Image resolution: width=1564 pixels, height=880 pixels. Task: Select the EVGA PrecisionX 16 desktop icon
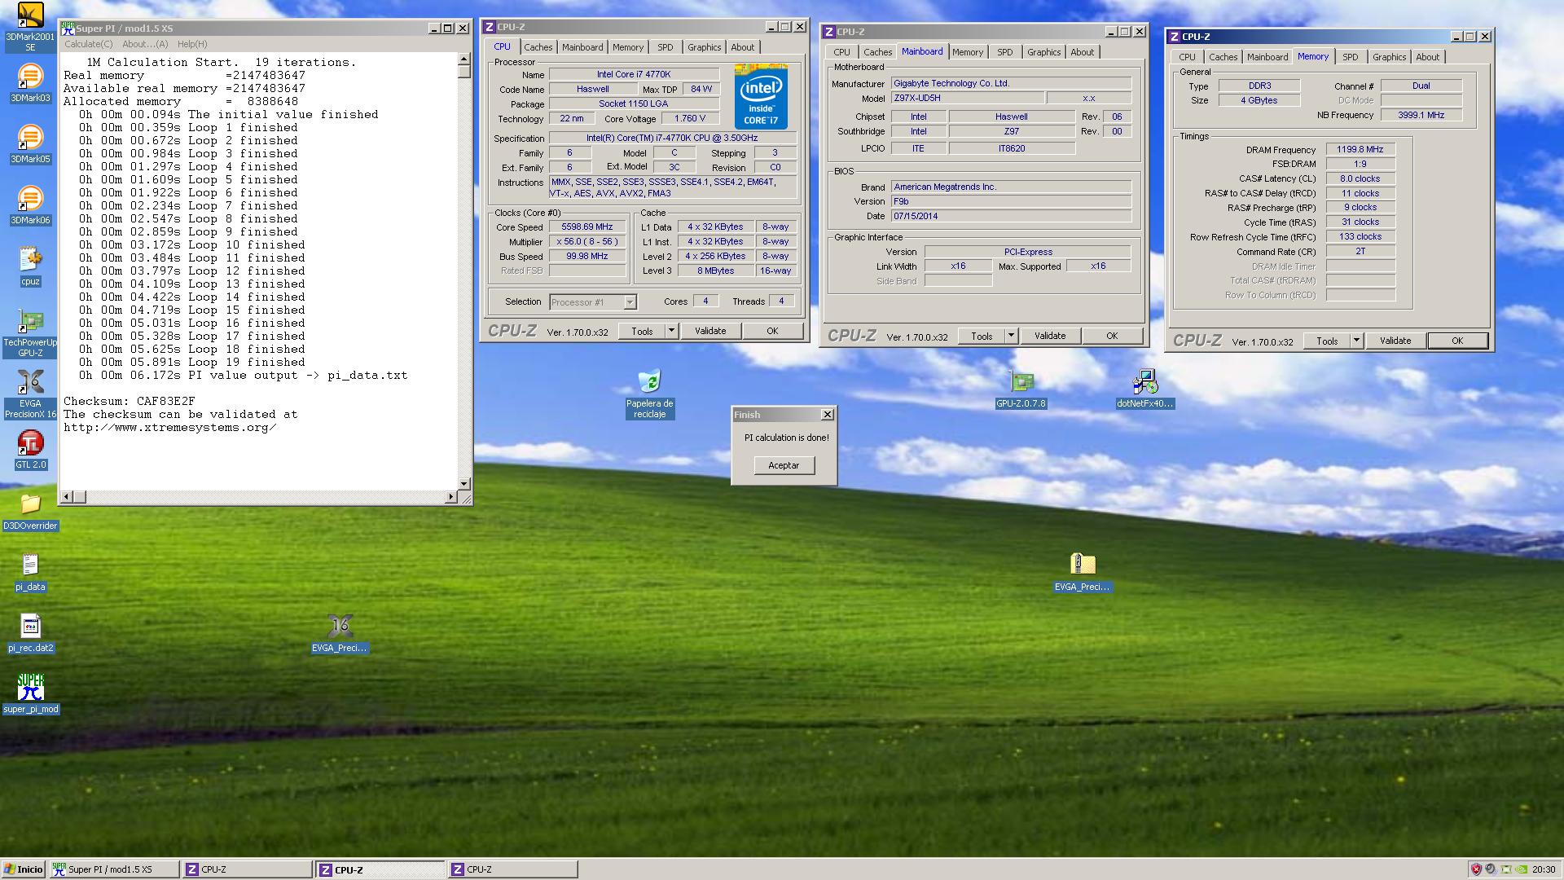(30, 394)
